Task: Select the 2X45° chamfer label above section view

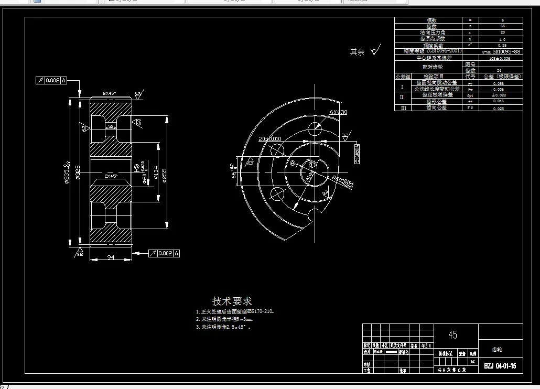Action: coord(110,93)
